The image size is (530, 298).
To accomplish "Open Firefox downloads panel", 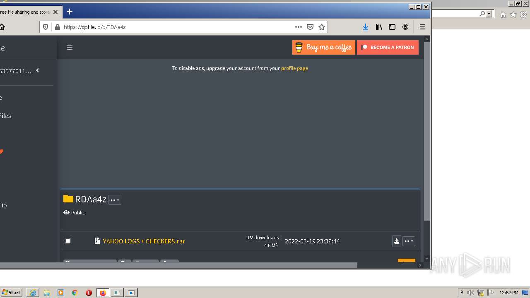I will click(x=366, y=27).
